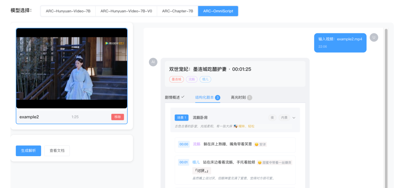Image resolution: width=399 pixels, height=188 pixels.
Task: Click the speaker name 椙儿 at 00:01
Action: (196, 162)
